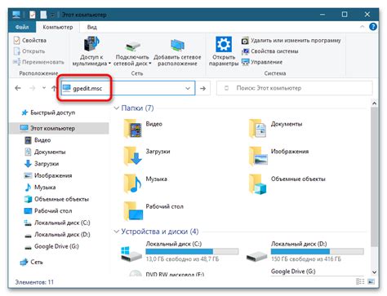Open Доступ к мультимедиа dropdown
Viewport: 387px width, 296px height.
point(91,51)
